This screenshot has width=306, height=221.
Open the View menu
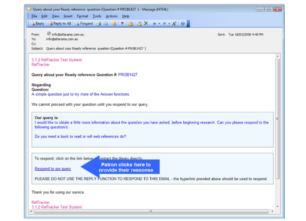point(55,16)
